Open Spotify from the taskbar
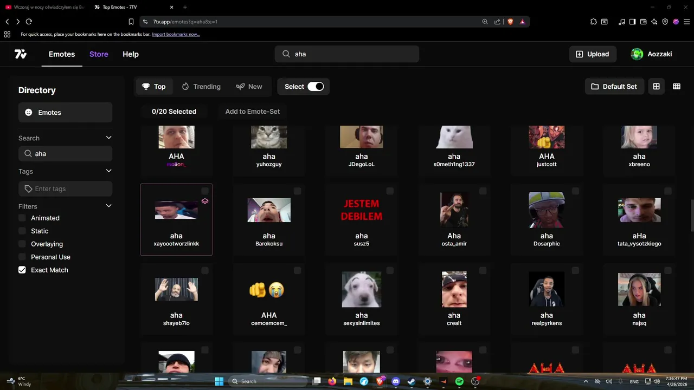The width and height of the screenshot is (694, 390). pyautogui.click(x=459, y=381)
